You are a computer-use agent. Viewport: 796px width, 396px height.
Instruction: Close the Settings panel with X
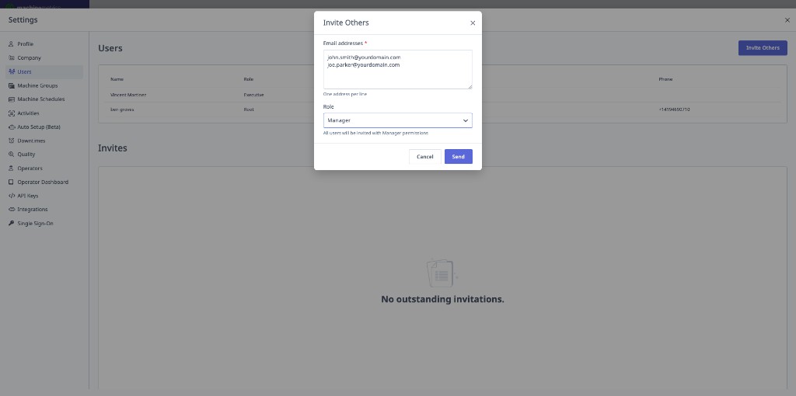[787, 20]
